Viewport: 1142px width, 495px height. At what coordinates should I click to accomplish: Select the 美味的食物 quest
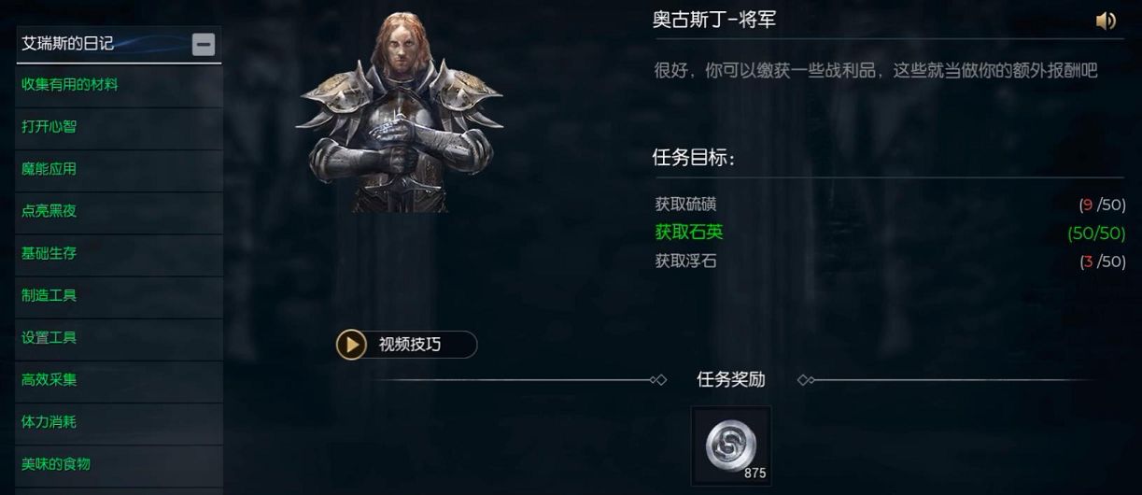click(x=119, y=464)
